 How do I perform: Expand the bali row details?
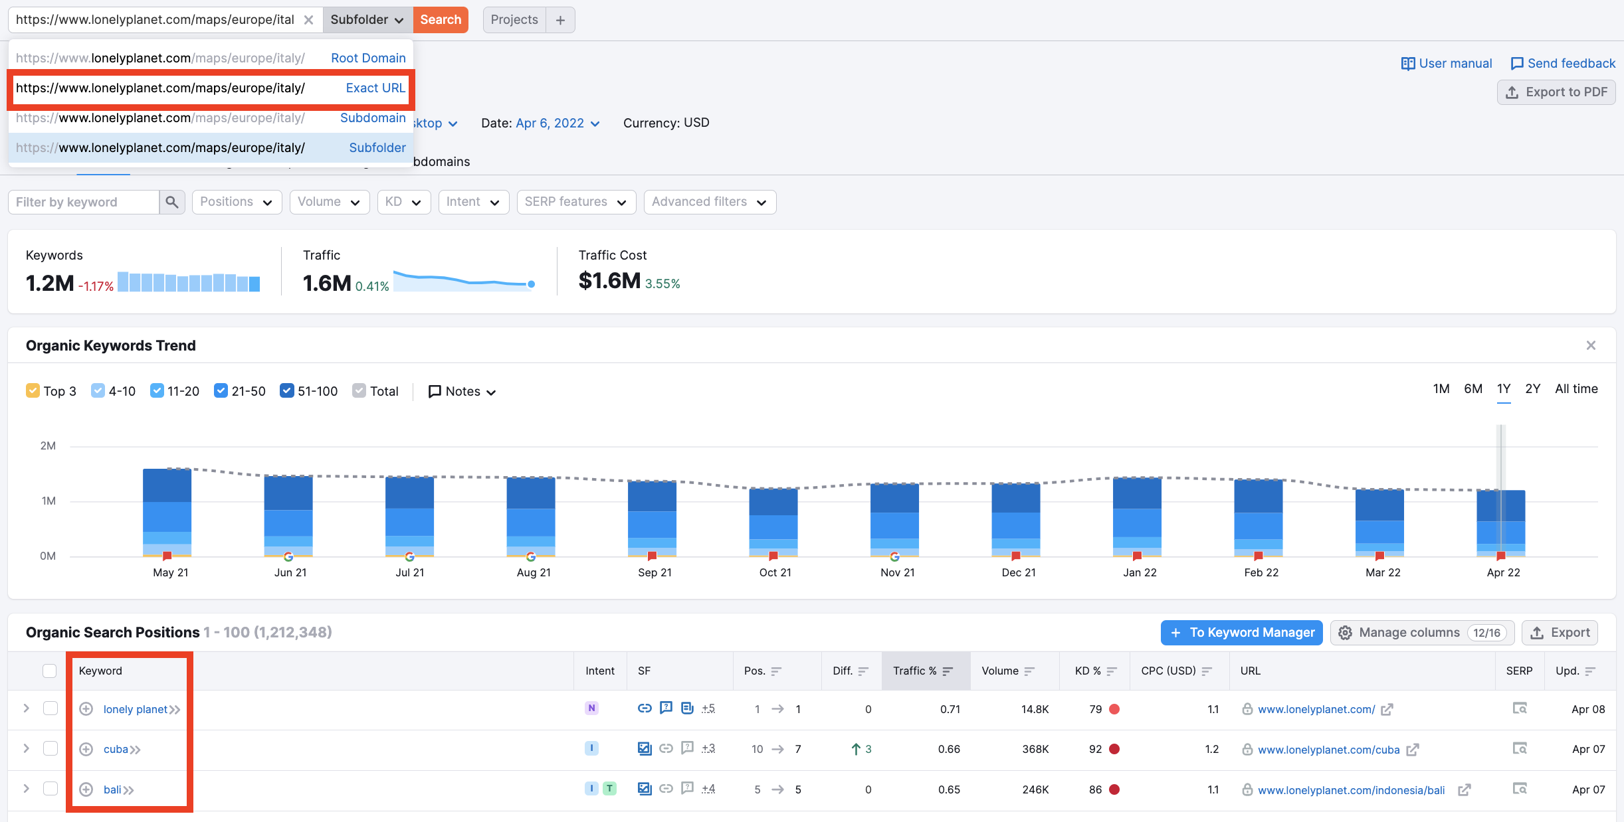[x=26, y=789]
